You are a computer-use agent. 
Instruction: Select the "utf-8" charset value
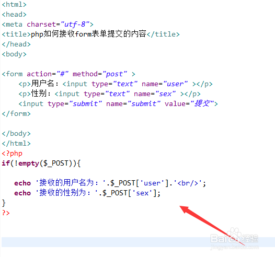coord(75,24)
